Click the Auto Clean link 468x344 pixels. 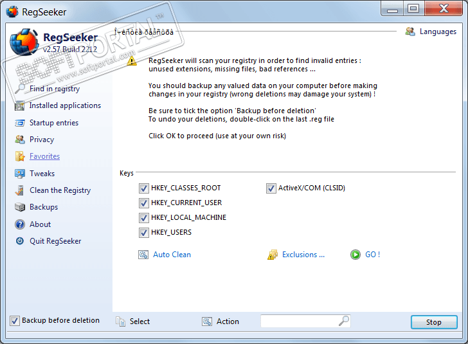point(172,255)
